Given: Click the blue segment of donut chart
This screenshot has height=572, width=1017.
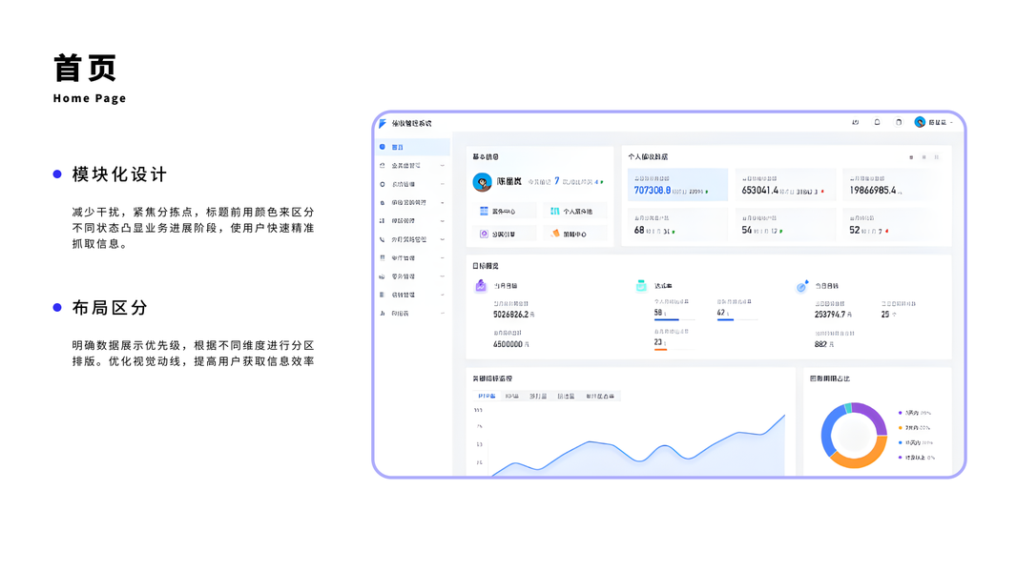Looking at the screenshot, I should coord(827,431).
